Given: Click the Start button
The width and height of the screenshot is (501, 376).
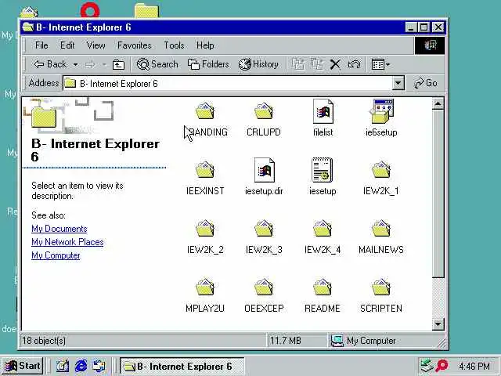Looking at the screenshot, I should (23, 366).
